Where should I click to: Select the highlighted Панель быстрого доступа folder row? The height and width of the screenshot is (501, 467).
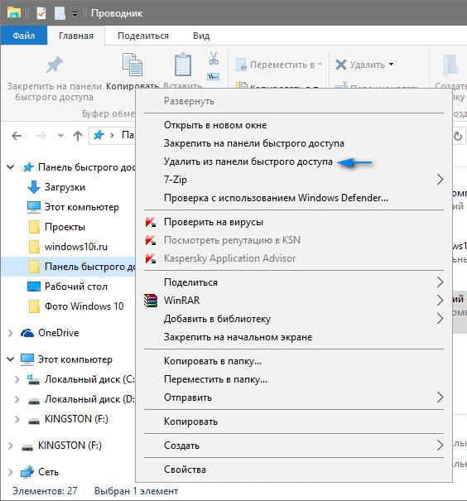click(x=68, y=267)
